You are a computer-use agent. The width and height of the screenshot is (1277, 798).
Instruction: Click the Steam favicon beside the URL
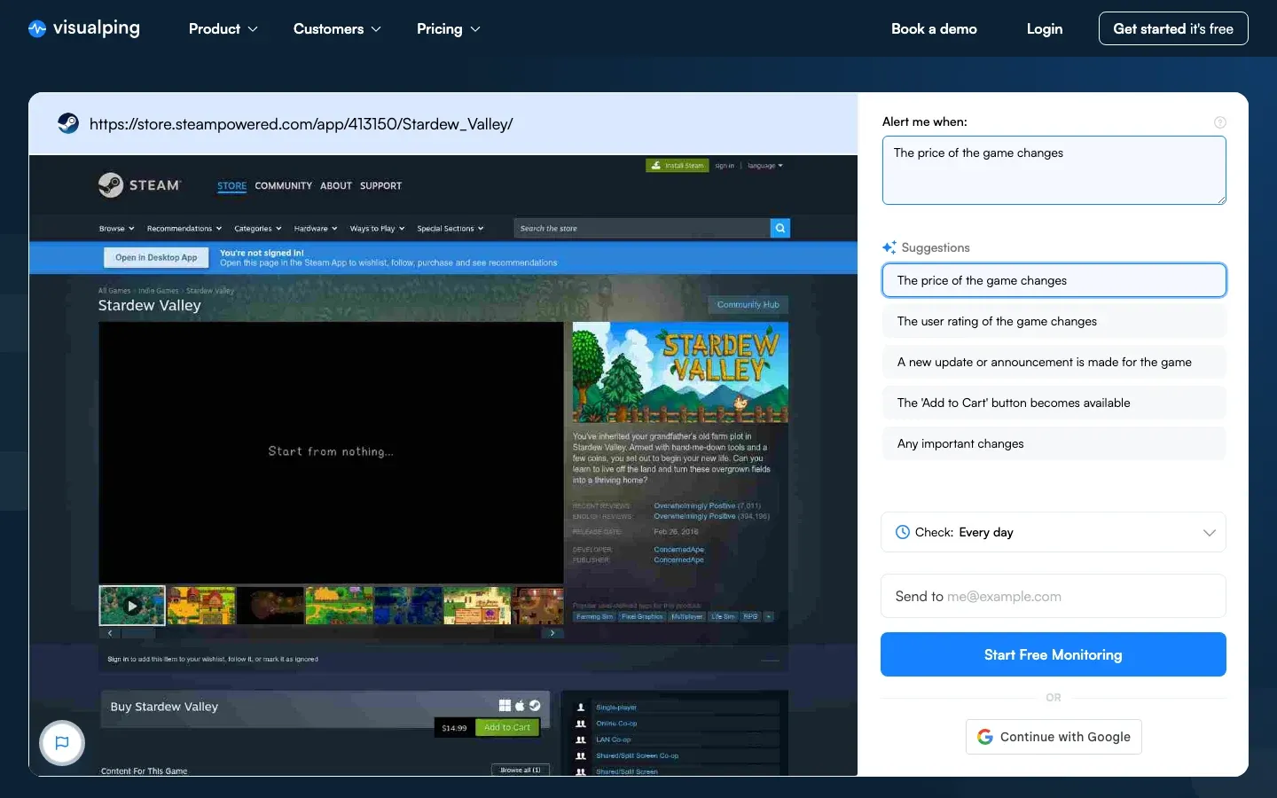(68, 123)
